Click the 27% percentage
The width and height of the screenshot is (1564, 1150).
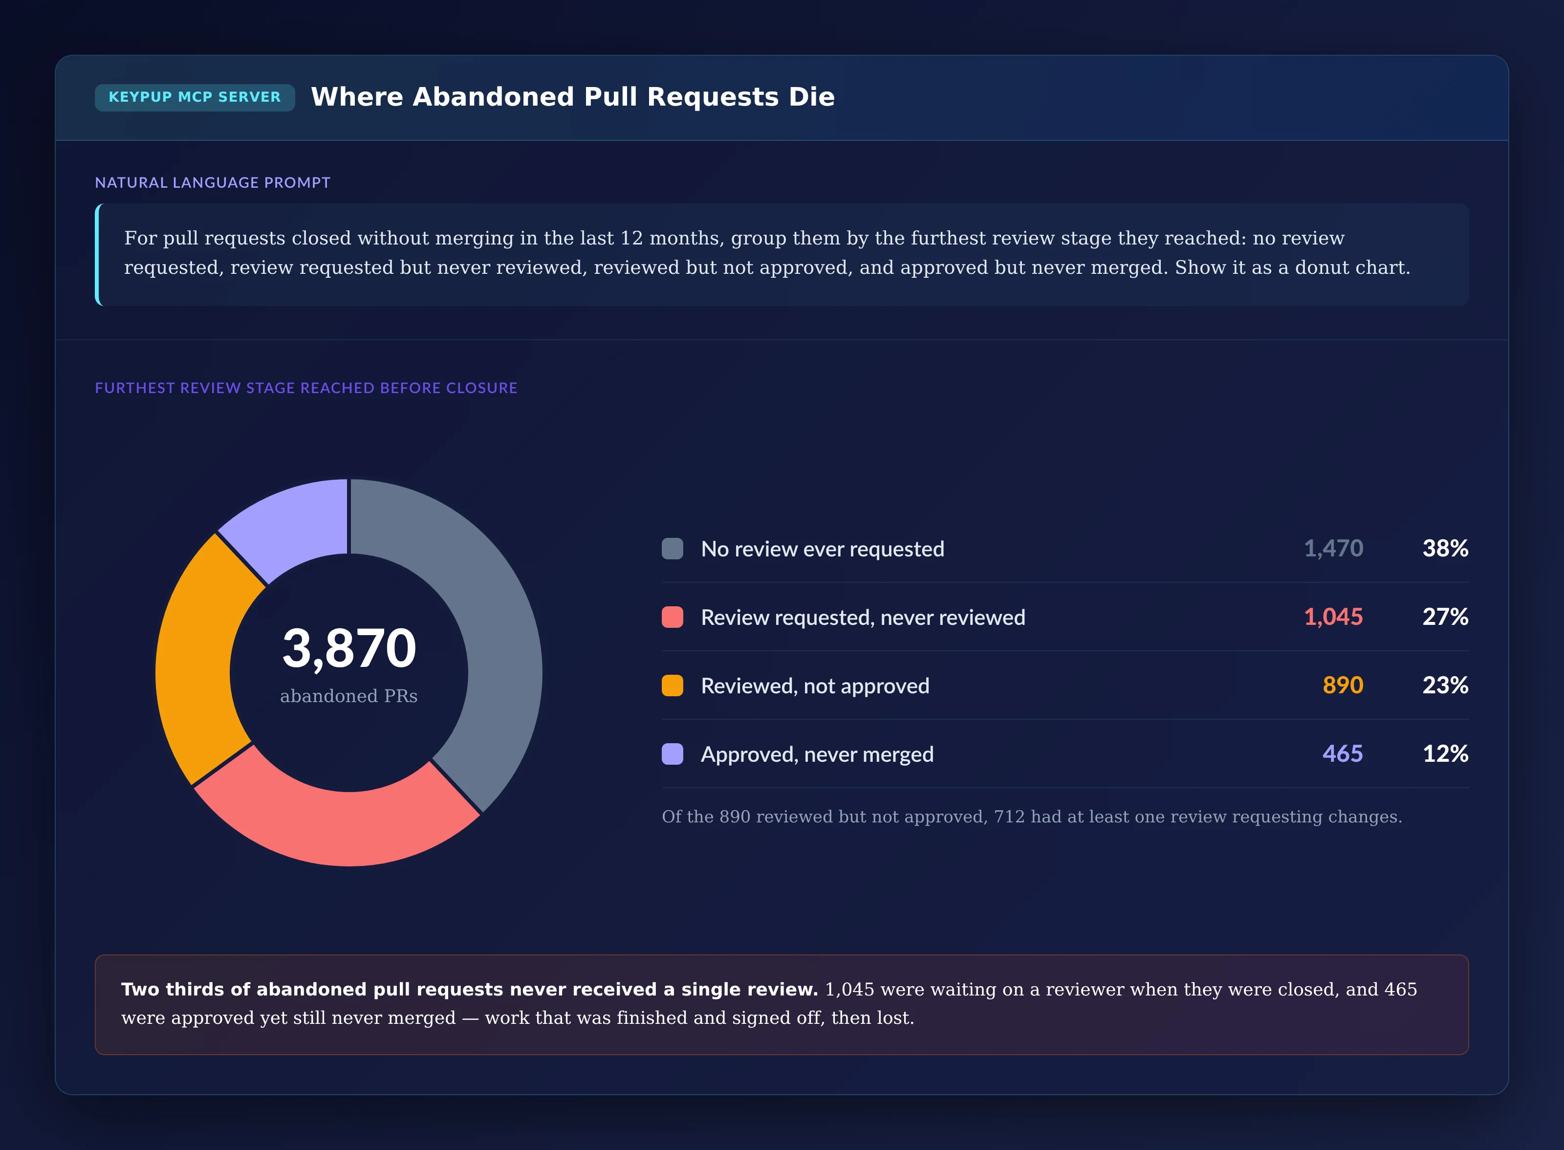point(1445,617)
